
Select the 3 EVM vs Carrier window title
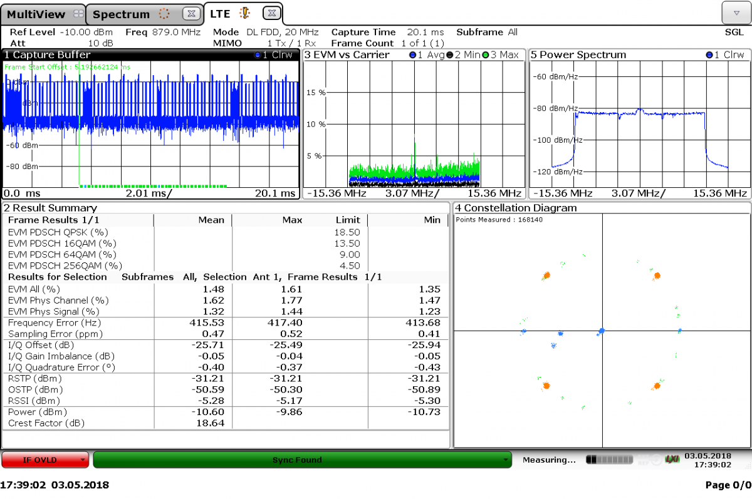pos(347,55)
